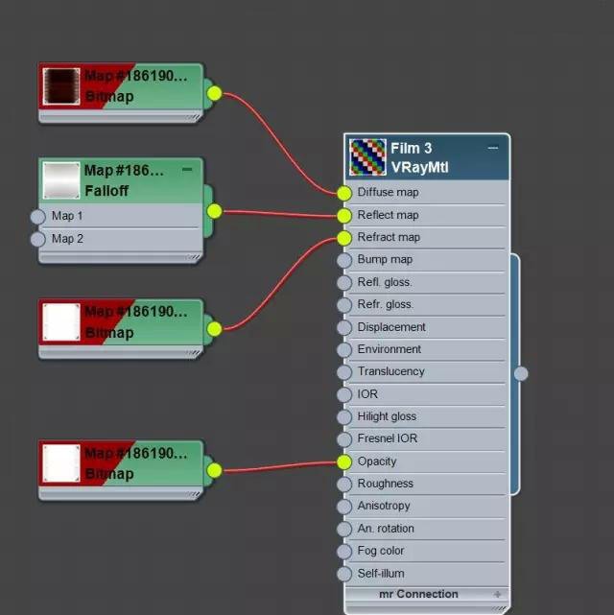Viewport: 614px width, 615px height.
Task: Click output socket of Bitmap feeding Refract map
Action: coord(215,329)
